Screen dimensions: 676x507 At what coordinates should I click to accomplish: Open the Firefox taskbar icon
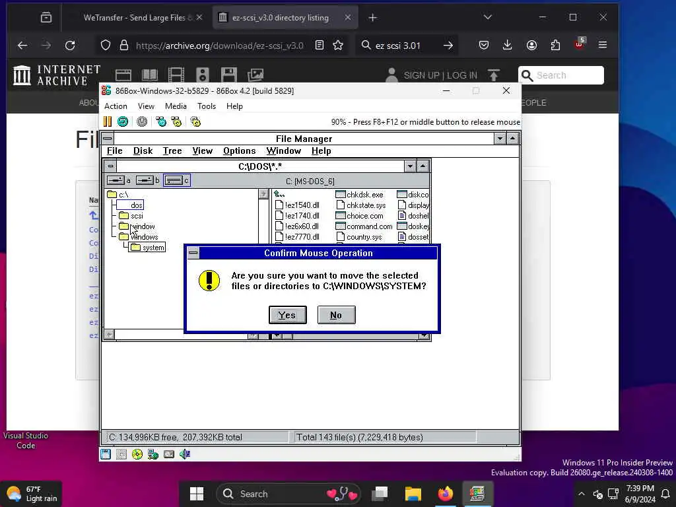(446, 494)
